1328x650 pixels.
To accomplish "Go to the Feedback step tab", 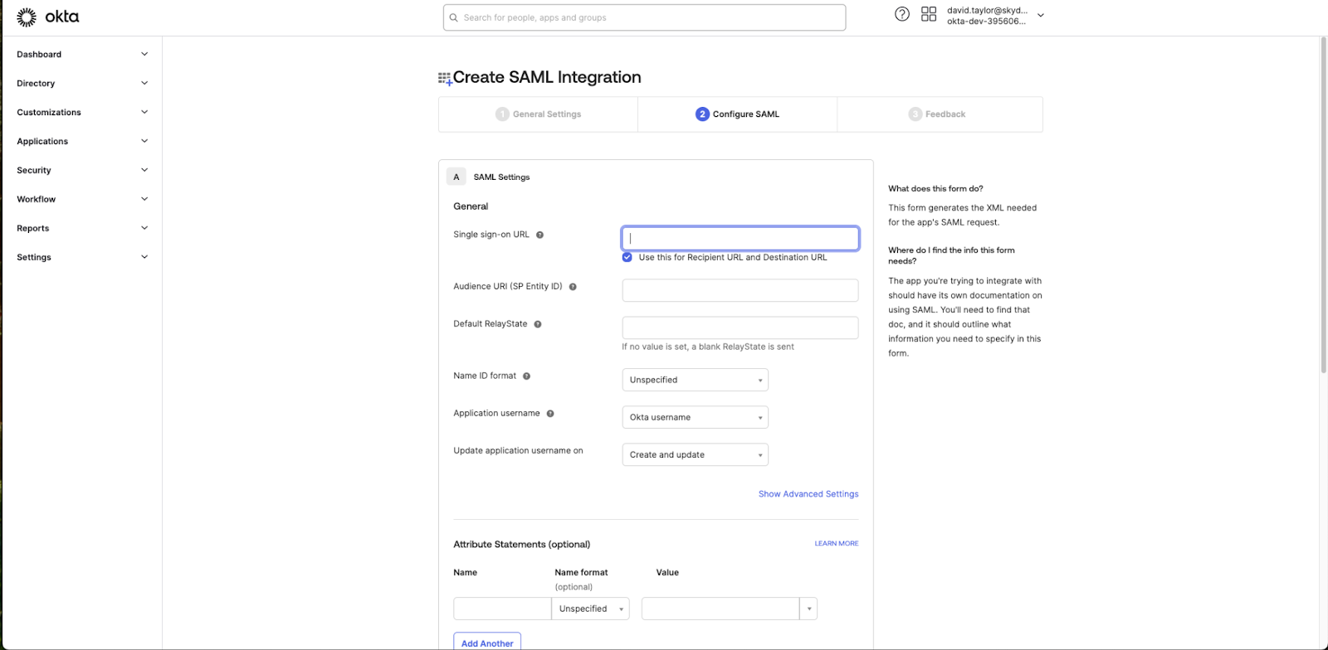I will click(940, 114).
